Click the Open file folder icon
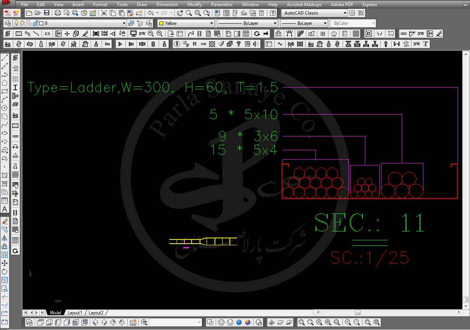The image size is (470, 330). 37,13
